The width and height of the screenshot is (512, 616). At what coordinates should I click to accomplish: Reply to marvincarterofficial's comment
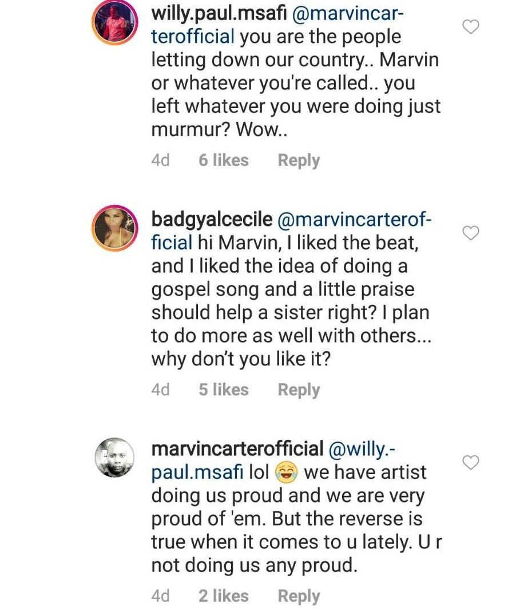coord(298,596)
